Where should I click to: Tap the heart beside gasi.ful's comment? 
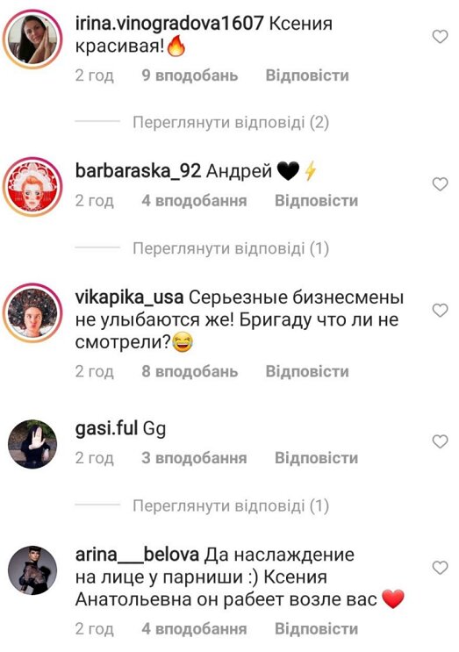[x=440, y=441]
